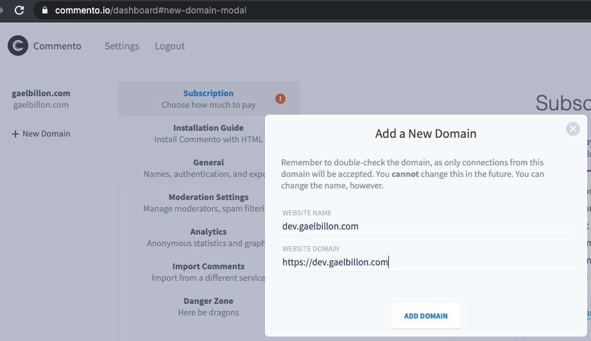This screenshot has height=341, width=591.
Task: Click the Website Name input field
Action: [x=426, y=226]
